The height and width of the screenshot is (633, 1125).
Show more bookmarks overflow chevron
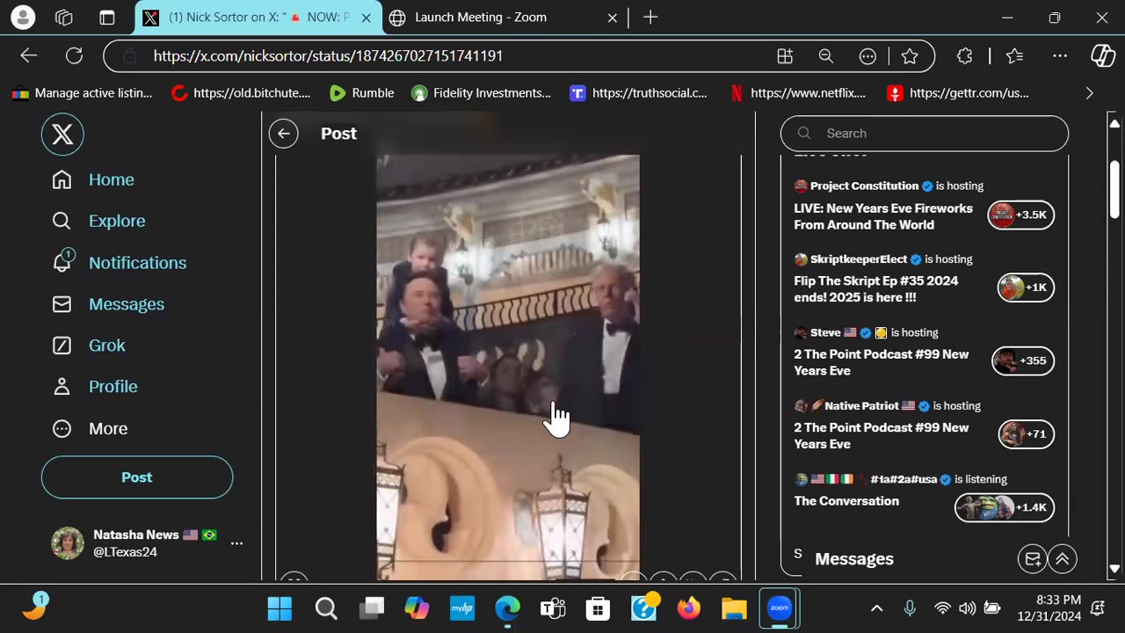[1090, 93]
